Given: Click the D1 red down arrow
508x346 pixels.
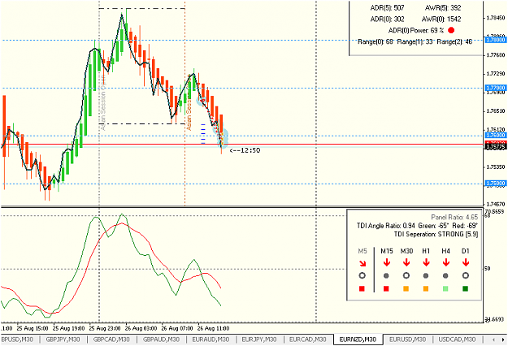Looking at the screenshot, I should coord(466,262).
